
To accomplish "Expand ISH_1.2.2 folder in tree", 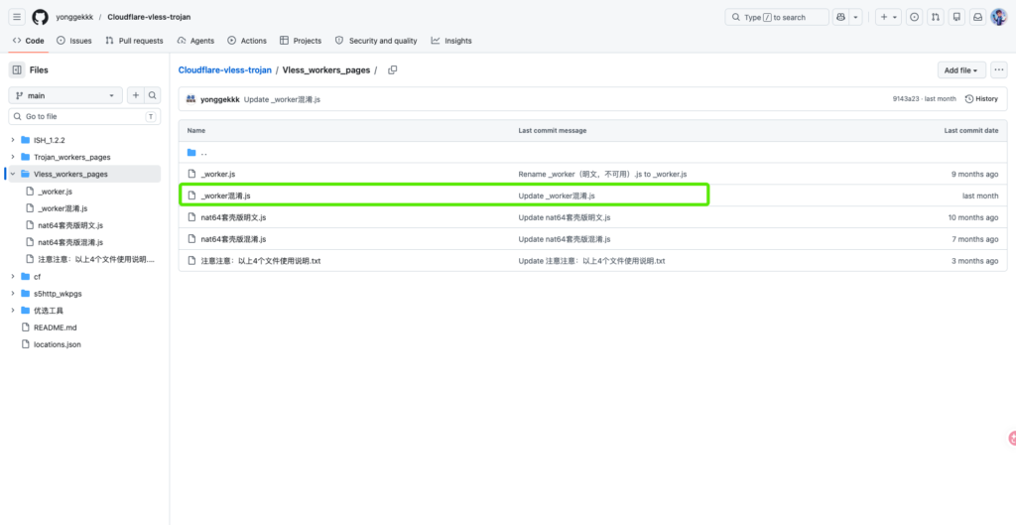I will pyautogui.click(x=12, y=140).
